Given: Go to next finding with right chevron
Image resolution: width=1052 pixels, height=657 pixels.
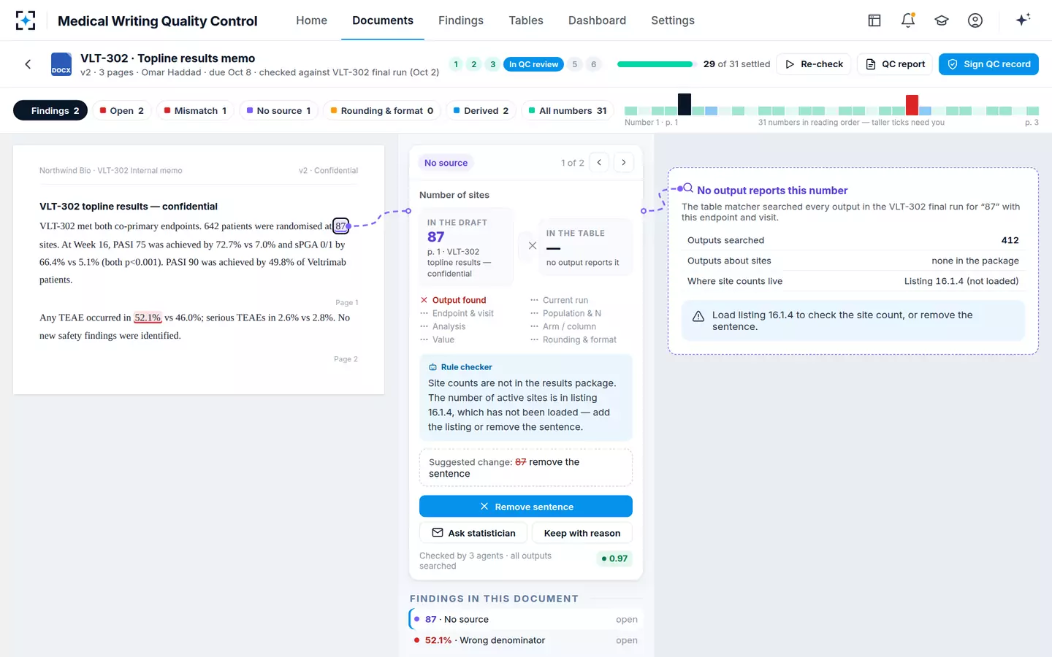Looking at the screenshot, I should coord(624,163).
